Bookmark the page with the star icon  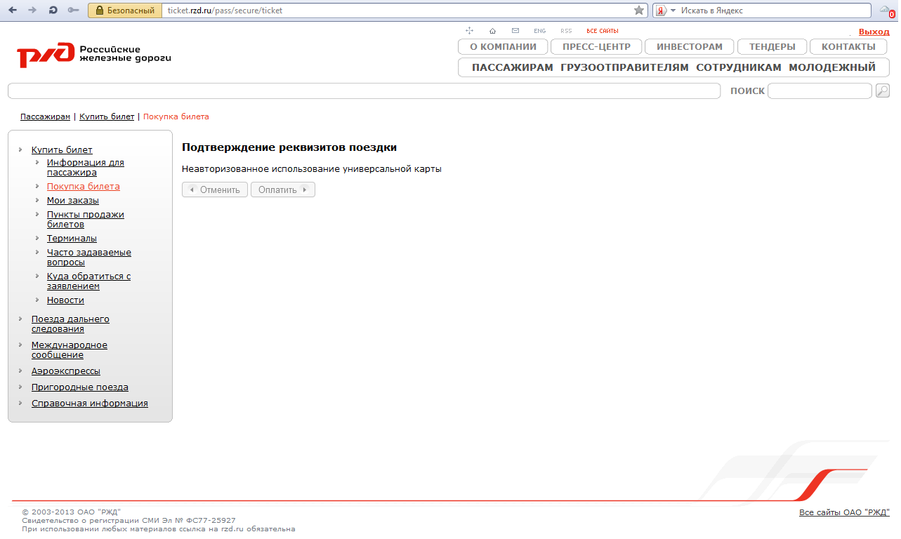(x=639, y=11)
